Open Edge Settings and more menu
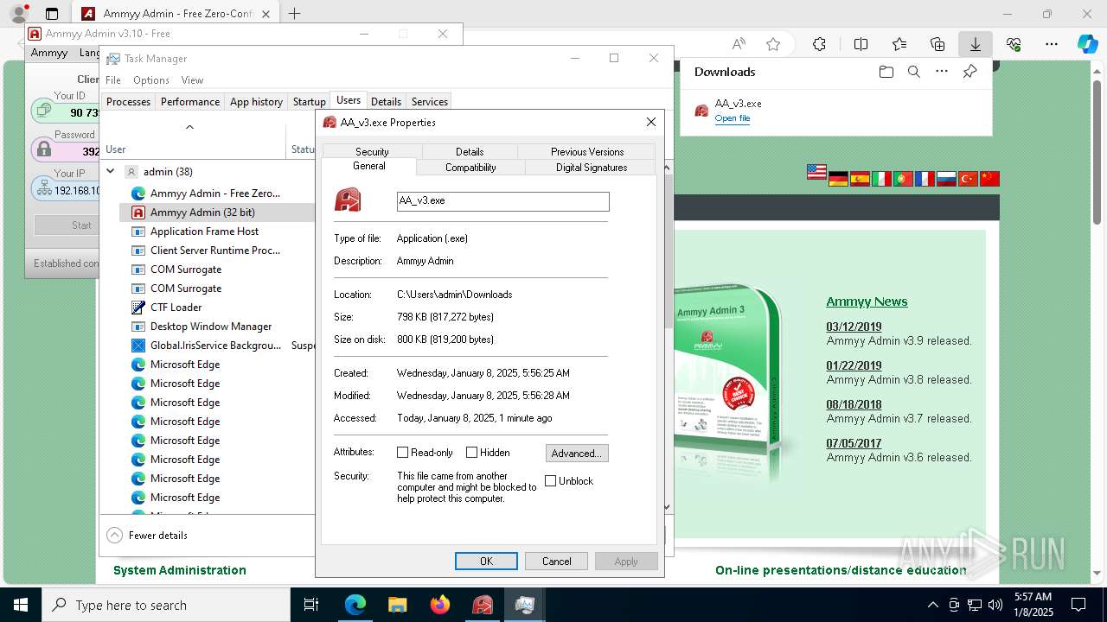This screenshot has height=622, width=1107. (1052, 44)
